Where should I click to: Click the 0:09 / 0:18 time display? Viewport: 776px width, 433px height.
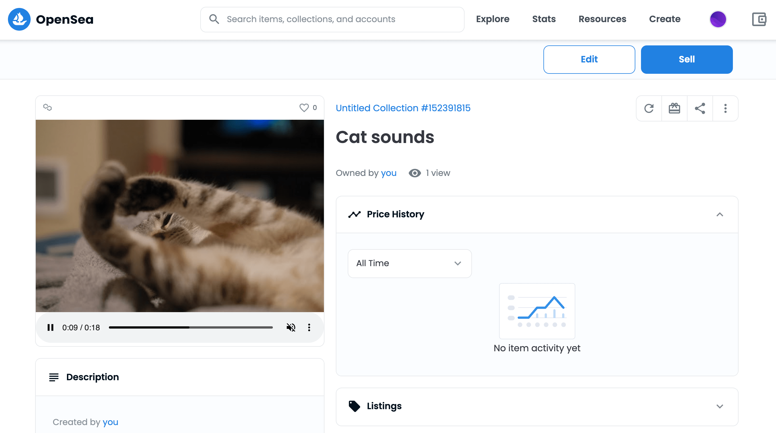pos(81,327)
